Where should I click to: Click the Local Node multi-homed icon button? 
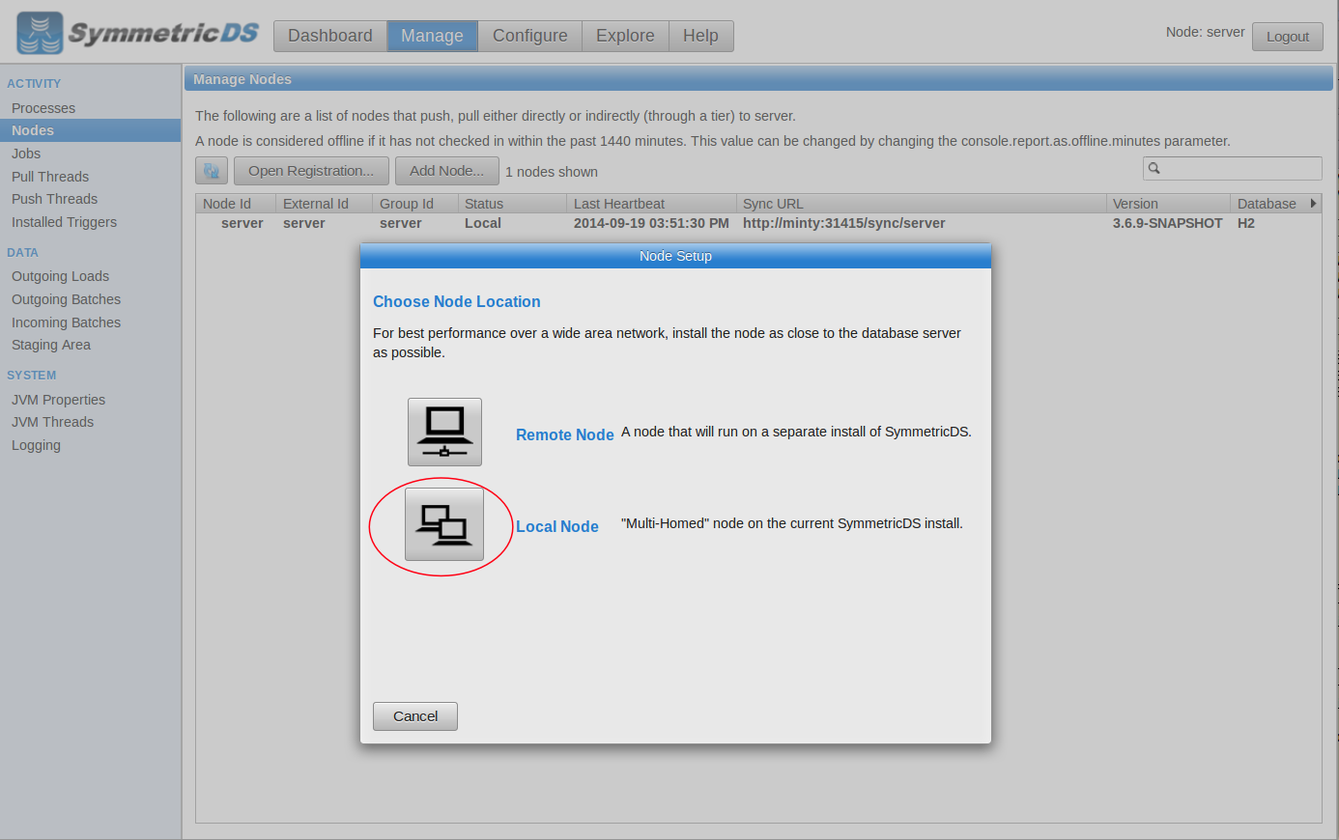click(444, 524)
